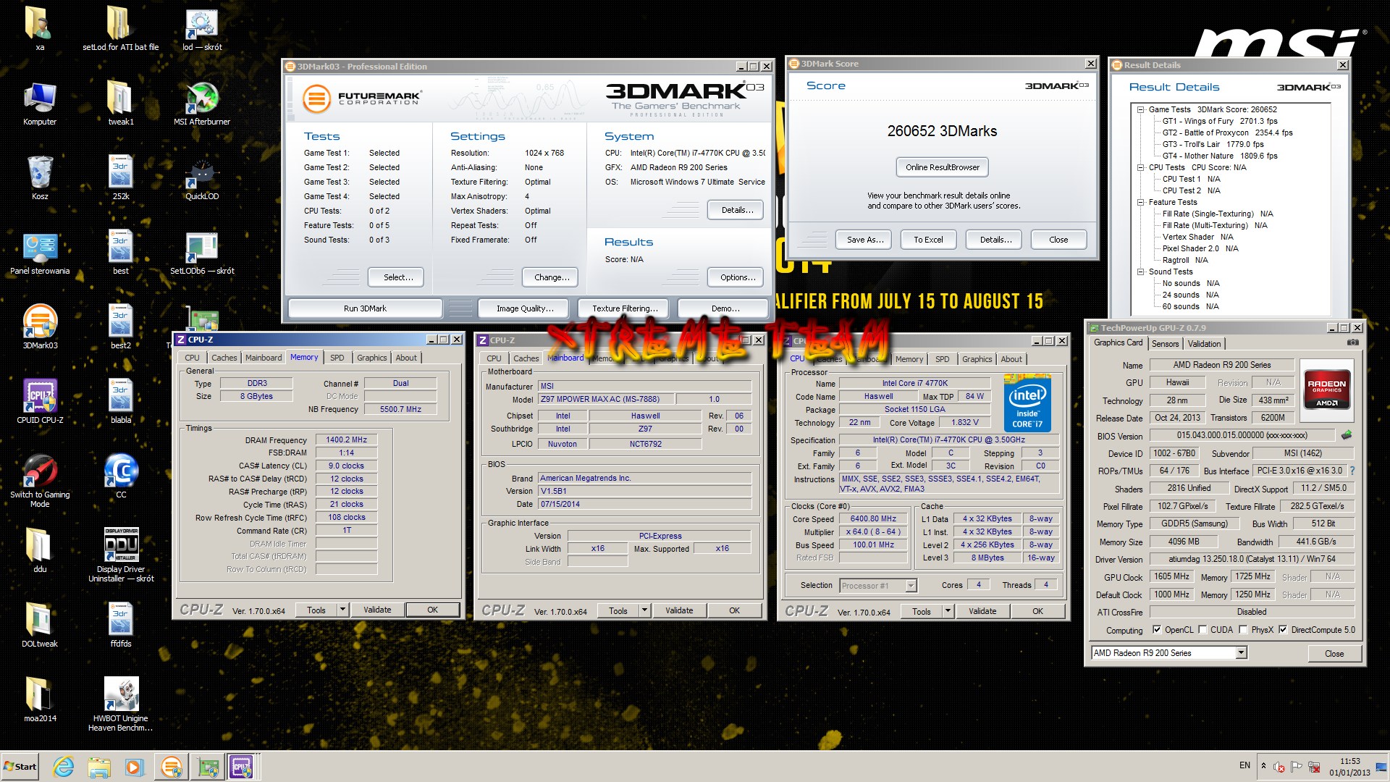Select the lod skrót desktop shortcut
Image resolution: width=1390 pixels, height=782 pixels.
point(202,29)
